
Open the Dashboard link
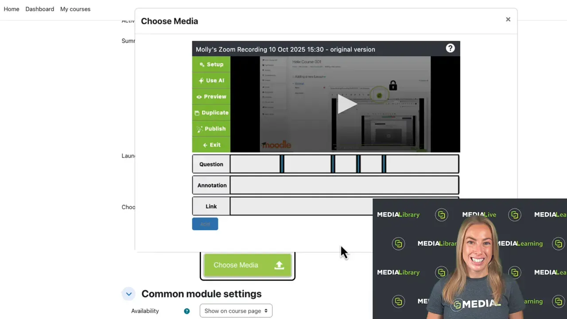coord(40,9)
